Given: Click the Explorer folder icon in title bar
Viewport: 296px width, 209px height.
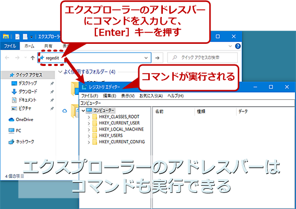Looking at the screenshot, I should coord(6,36).
